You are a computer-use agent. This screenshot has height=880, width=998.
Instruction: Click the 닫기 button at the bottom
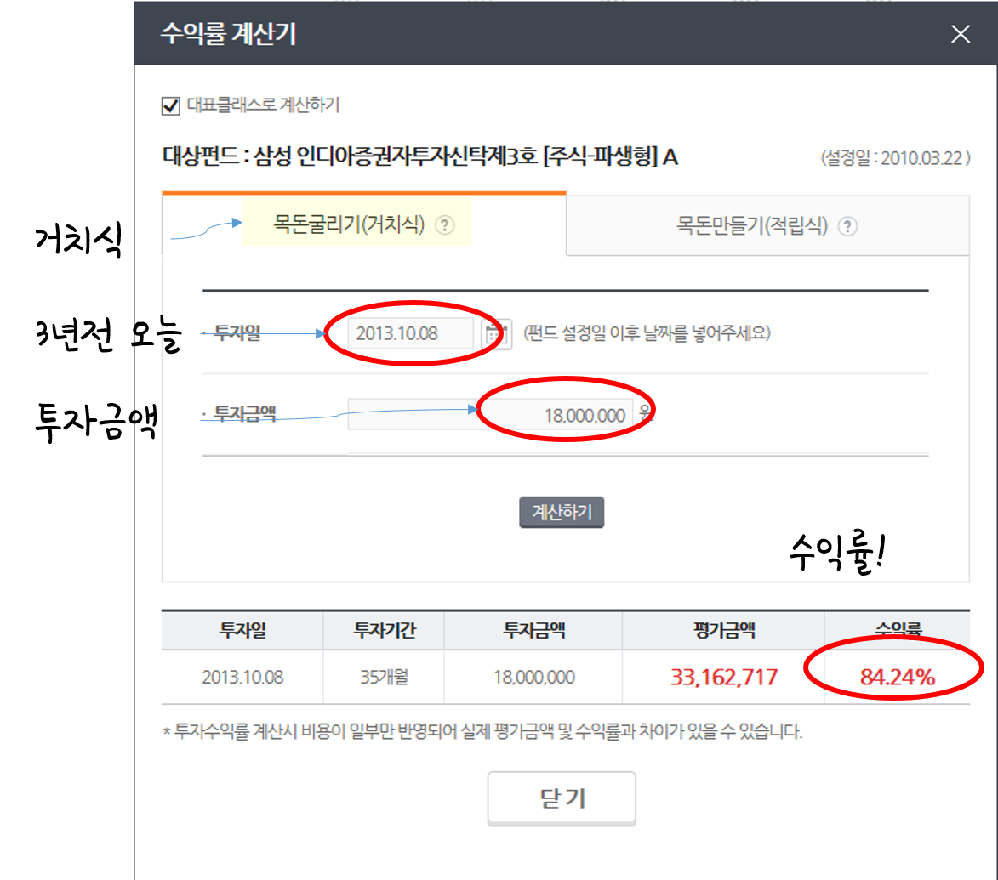tap(561, 798)
